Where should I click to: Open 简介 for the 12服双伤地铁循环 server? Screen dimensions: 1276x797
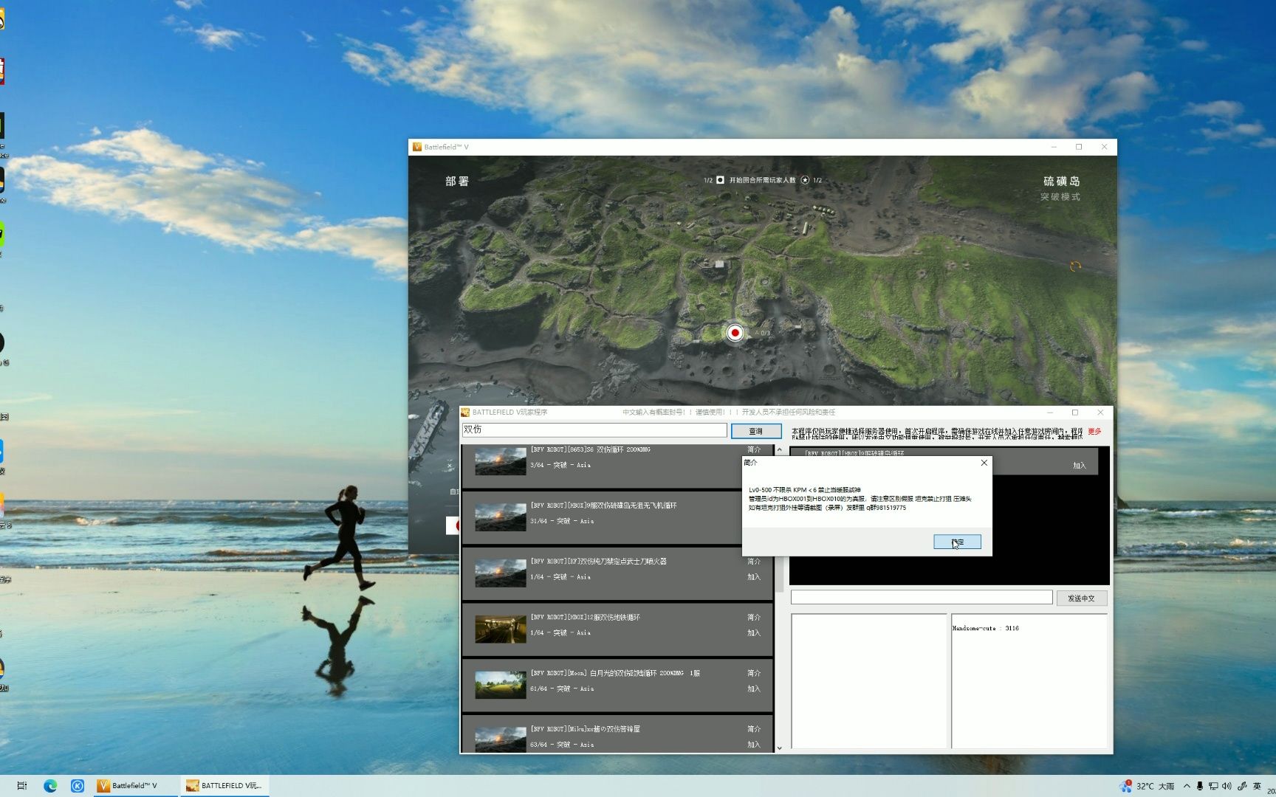coord(754,617)
